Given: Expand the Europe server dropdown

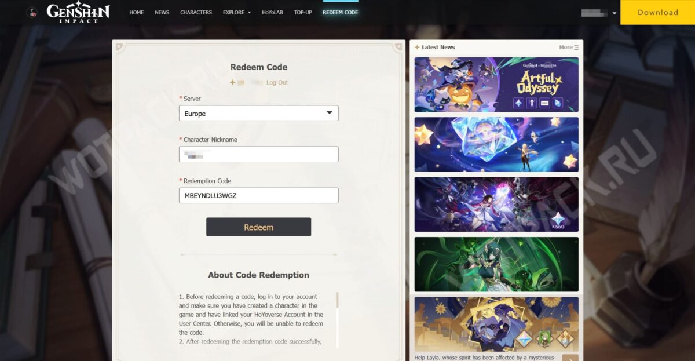Looking at the screenshot, I should click(x=258, y=113).
